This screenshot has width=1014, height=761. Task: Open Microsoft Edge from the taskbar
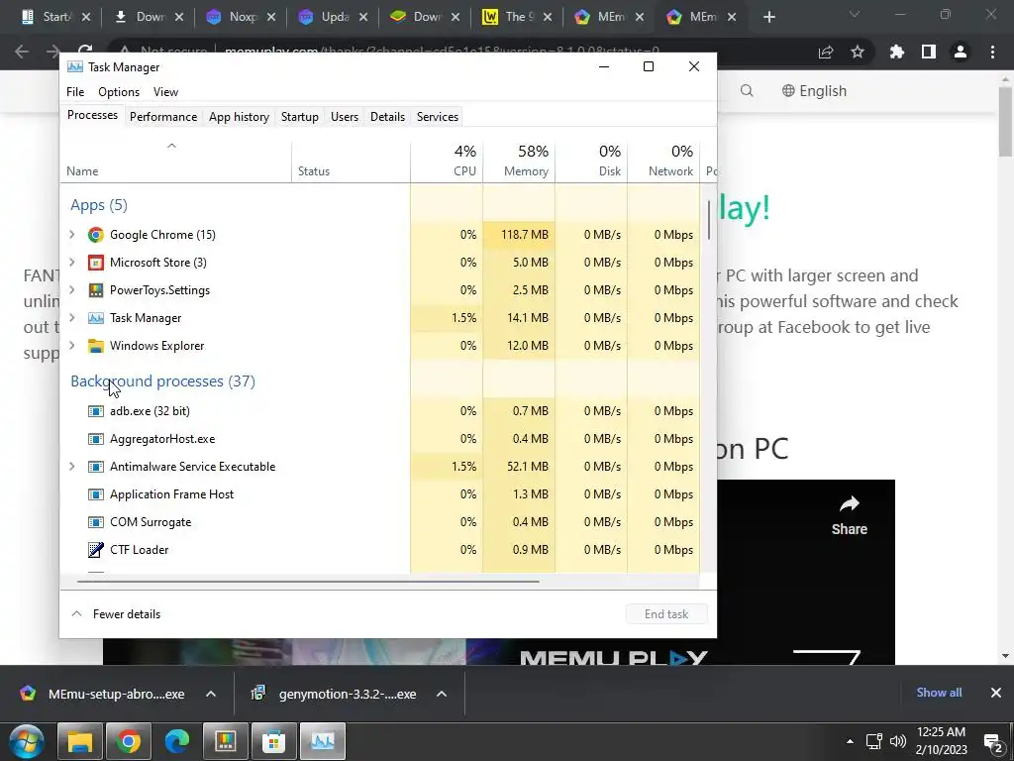[x=176, y=741]
